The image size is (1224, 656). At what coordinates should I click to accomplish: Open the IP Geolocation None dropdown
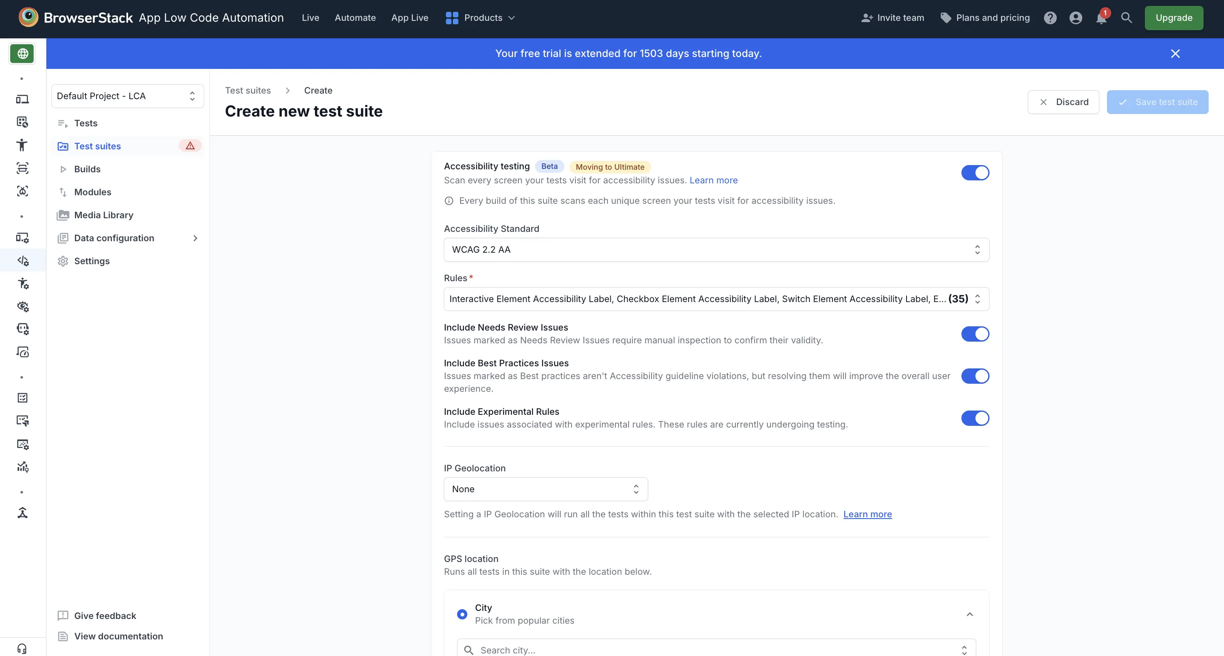[546, 489]
